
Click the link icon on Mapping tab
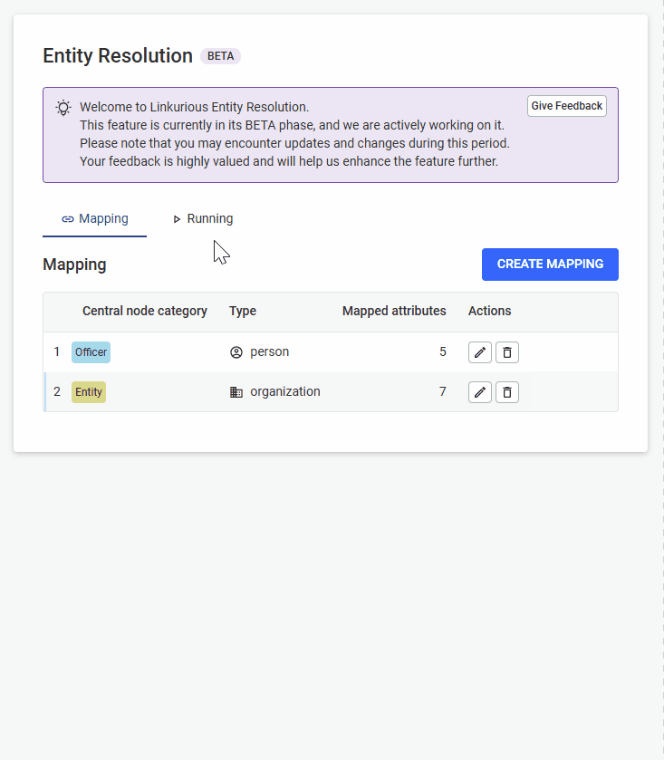pyautogui.click(x=68, y=219)
